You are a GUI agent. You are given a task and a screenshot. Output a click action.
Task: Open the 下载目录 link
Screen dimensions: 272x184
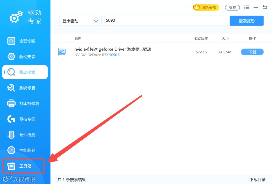[x=257, y=179]
